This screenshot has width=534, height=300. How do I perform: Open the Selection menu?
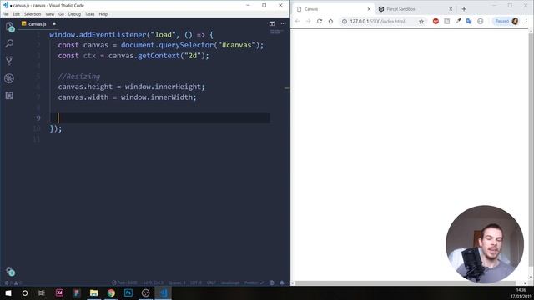[x=33, y=14]
